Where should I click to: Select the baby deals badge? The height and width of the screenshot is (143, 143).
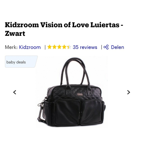tap(21, 62)
